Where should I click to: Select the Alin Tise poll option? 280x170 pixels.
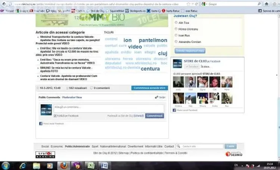point(176,23)
